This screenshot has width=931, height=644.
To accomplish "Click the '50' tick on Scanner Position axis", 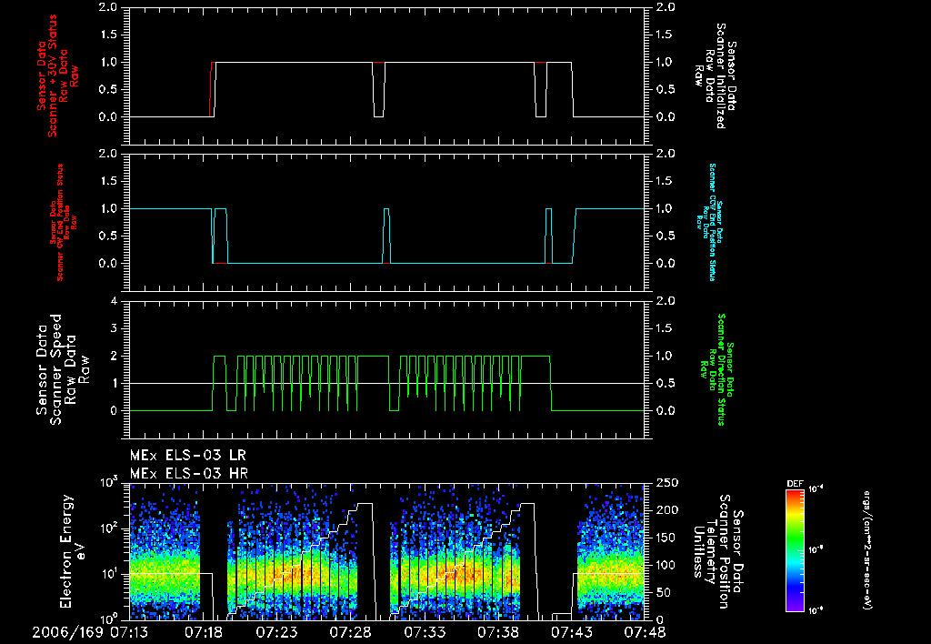I will coord(663,593).
